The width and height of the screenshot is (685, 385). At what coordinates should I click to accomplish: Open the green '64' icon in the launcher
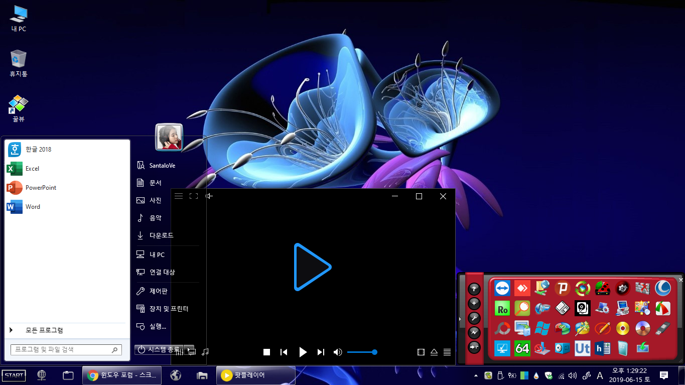[x=522, y=348]
